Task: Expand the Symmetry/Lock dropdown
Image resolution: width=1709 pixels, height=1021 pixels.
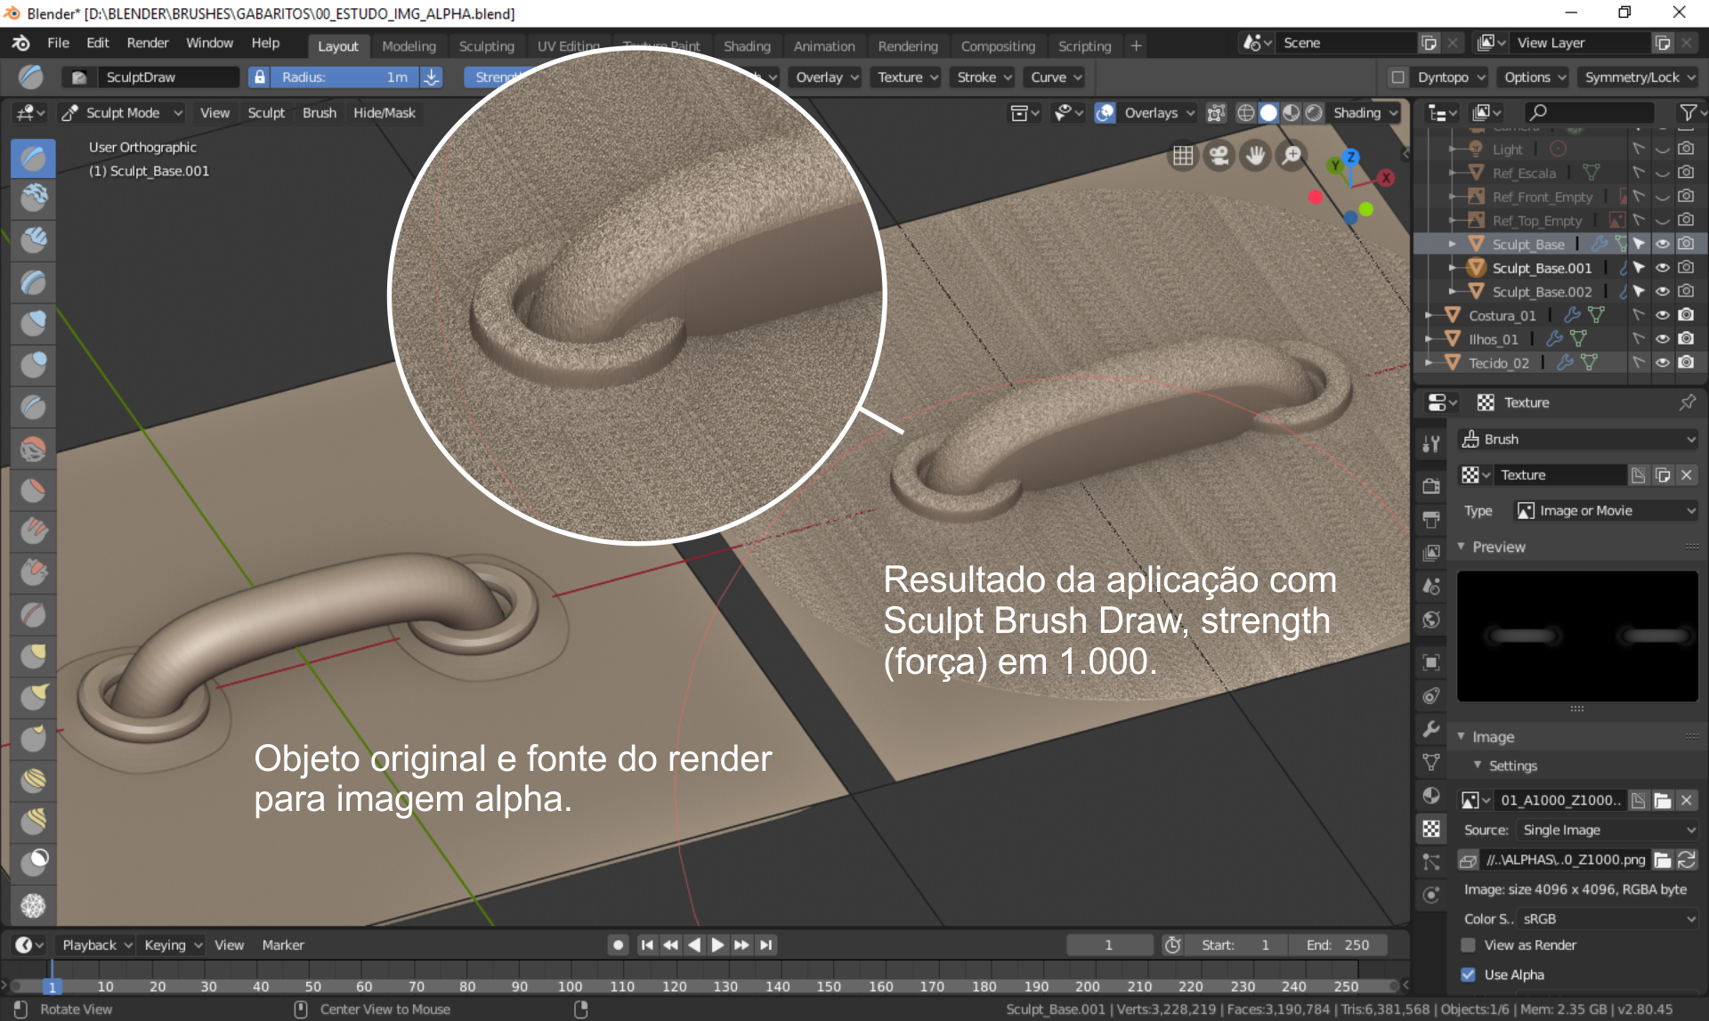Action: tap(1639, 77)
